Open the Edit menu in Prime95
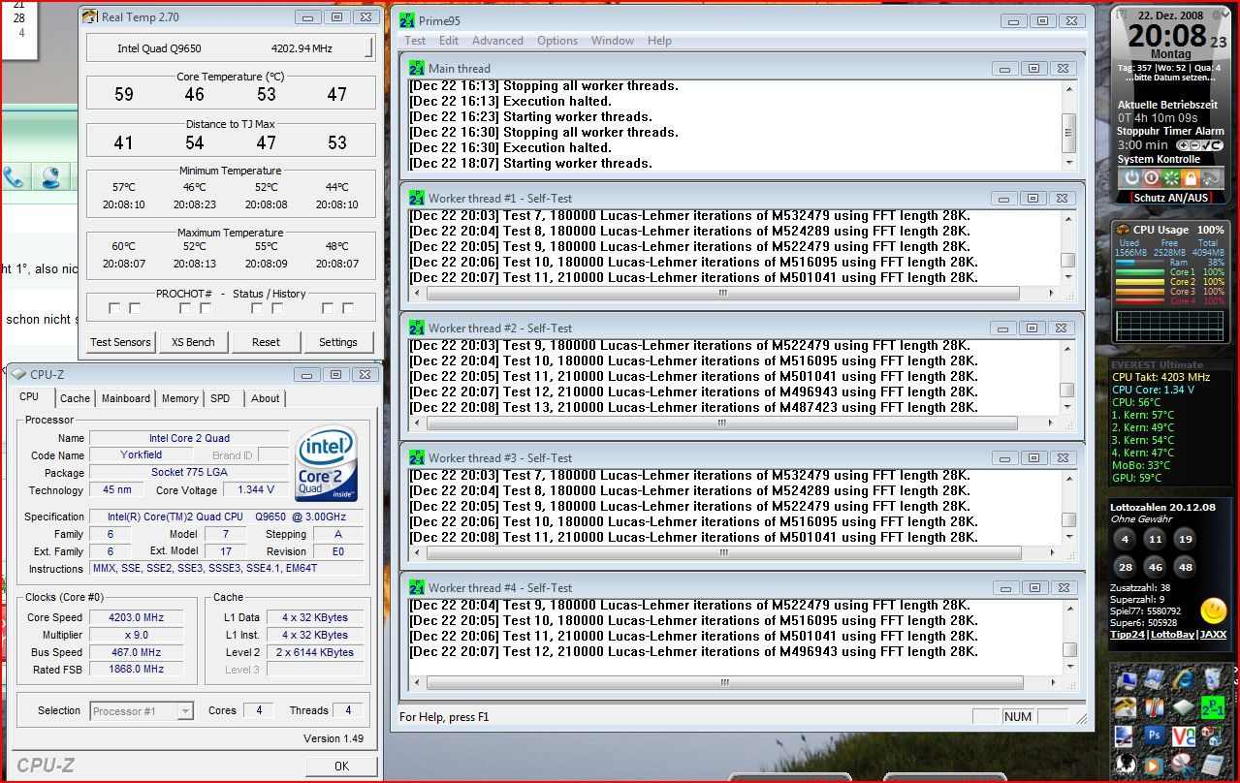The image size is (1240, 783). click(x=449, y=41)
